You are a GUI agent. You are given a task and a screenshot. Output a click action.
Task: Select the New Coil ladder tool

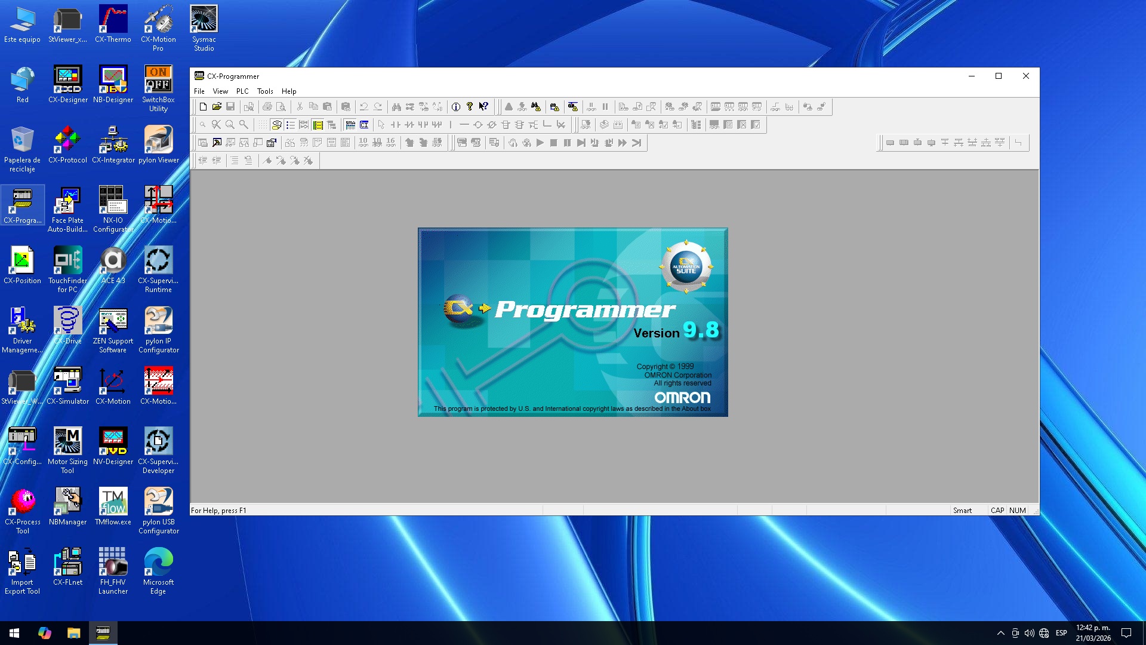coord(479,125)
